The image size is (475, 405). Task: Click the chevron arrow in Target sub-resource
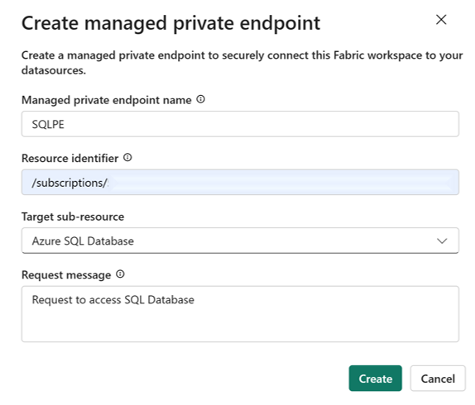tap(442, 241)
